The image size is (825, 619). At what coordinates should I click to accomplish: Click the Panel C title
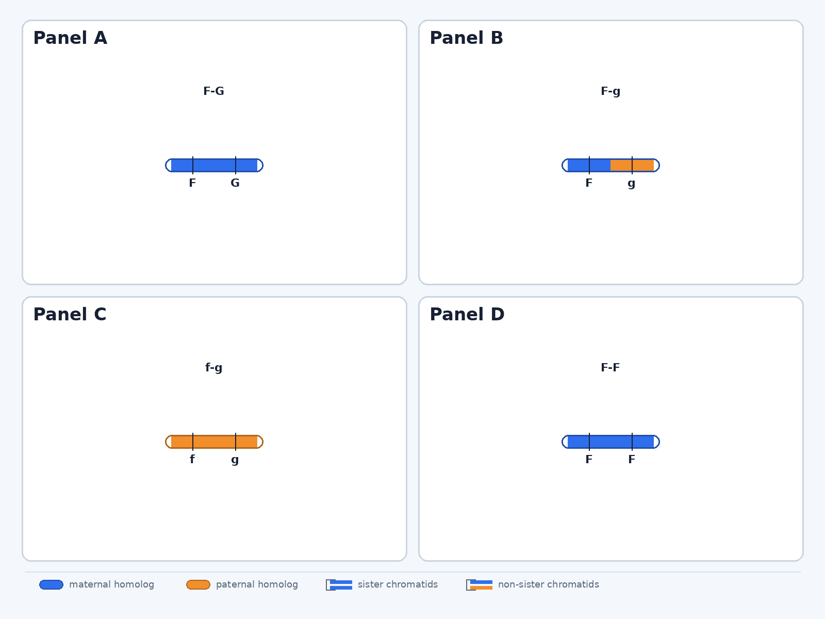tap(70, 314)
